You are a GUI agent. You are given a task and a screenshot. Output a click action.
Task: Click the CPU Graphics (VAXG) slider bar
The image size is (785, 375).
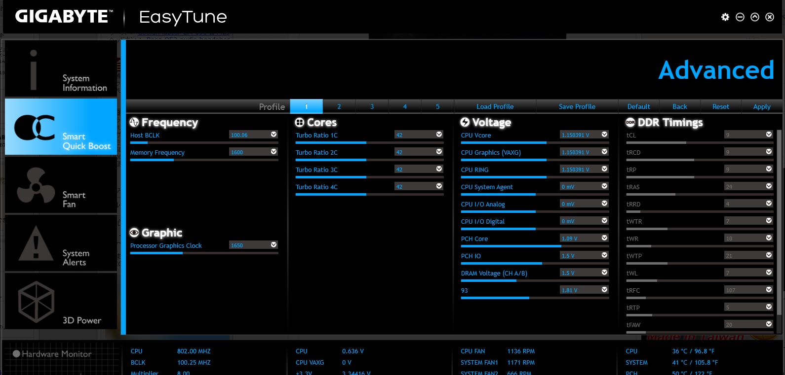535,160
